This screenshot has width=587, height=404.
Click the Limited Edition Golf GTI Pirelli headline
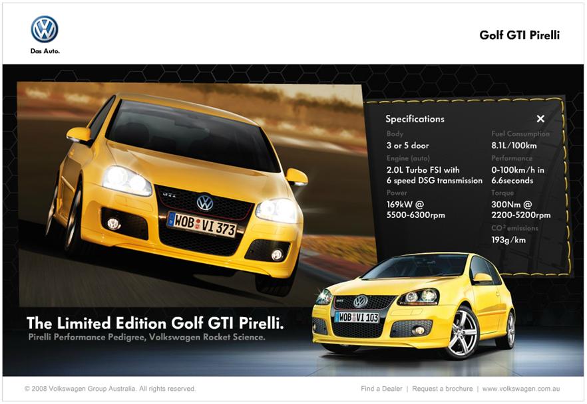(x=155, y=324)
